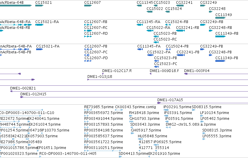Click EST IP03291.5prime

click(166, 110)
